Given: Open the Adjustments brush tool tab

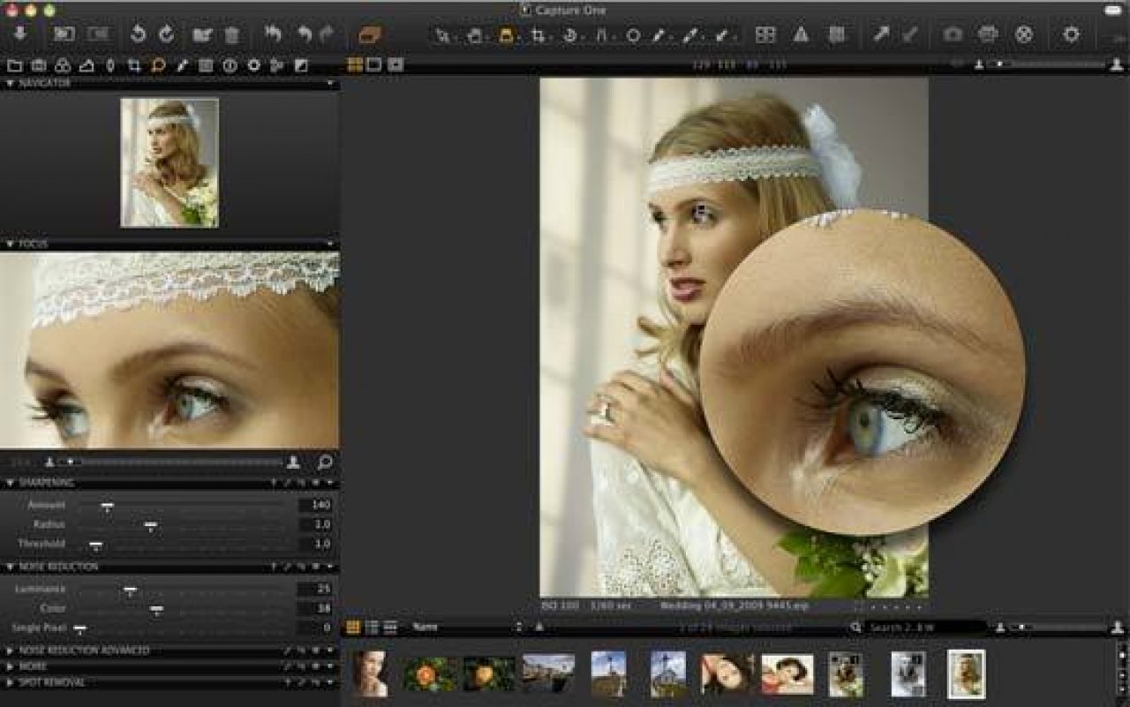Looking at the screenshot, I should click(182, 65).
